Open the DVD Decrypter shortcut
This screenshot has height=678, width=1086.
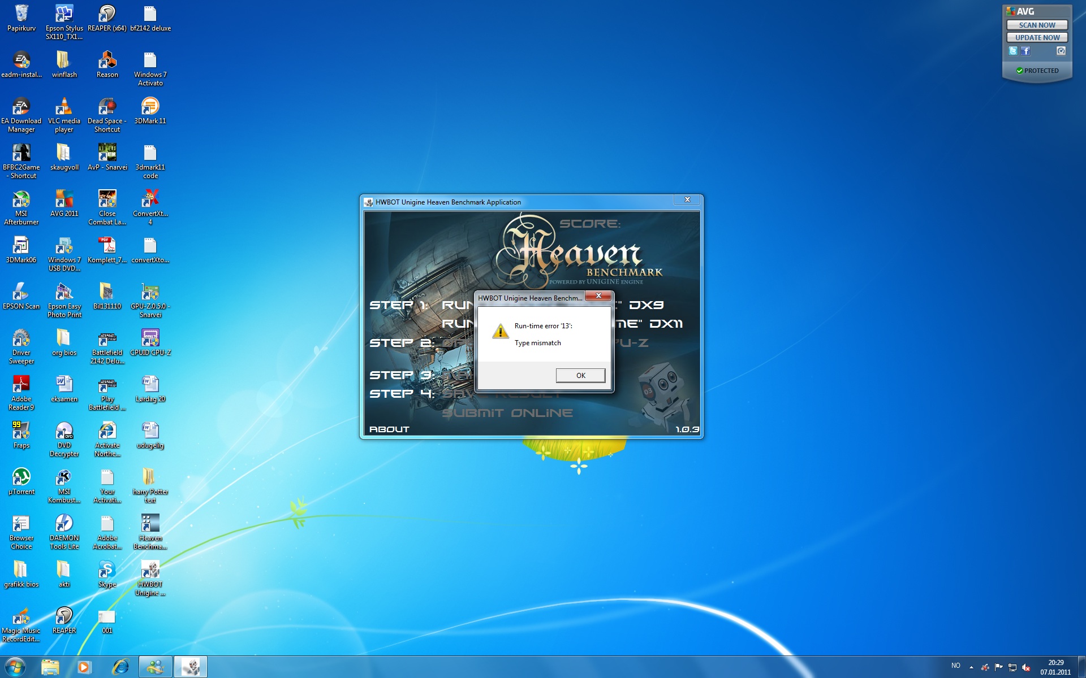tap(64, 440)
